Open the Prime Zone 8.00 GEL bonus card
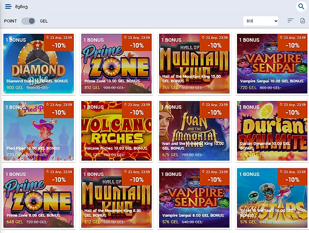The height and width of the screenshot is (233, 309). click(x=39, y=198)
